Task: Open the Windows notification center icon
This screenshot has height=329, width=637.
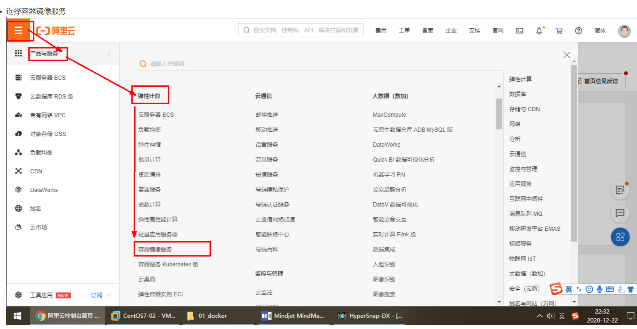Action: pyautogui.click(x=630, y=316)
